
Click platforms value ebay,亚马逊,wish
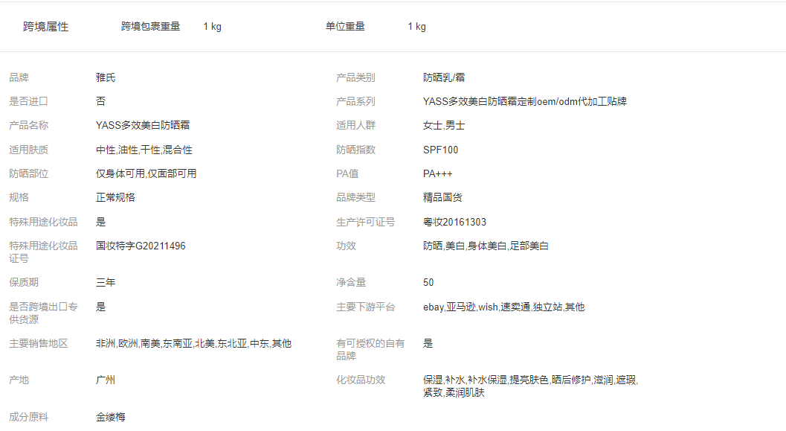503,307
